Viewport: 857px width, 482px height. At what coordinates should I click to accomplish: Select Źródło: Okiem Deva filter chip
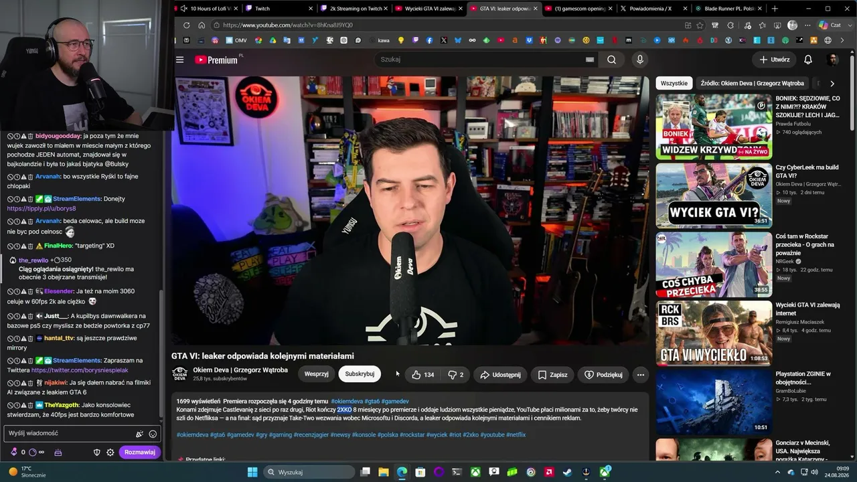[x=752, y=84]
